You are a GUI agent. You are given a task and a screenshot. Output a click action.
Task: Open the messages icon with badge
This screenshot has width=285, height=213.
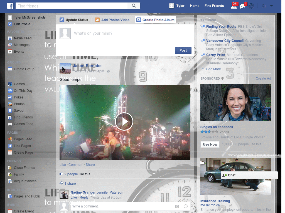[242, 6]
